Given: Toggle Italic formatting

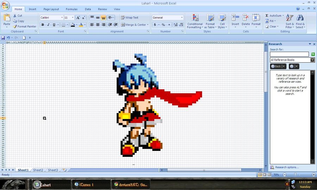Looking at the screenshot, I should click(x=48, y=25).
